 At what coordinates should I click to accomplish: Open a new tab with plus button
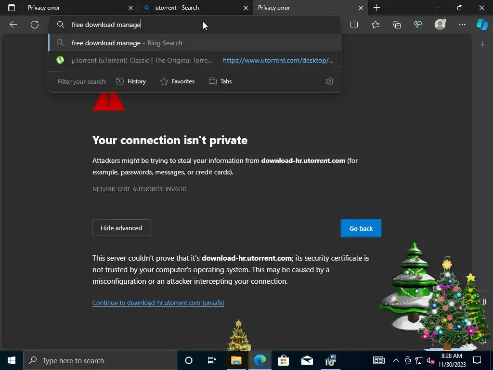(376, 8)
